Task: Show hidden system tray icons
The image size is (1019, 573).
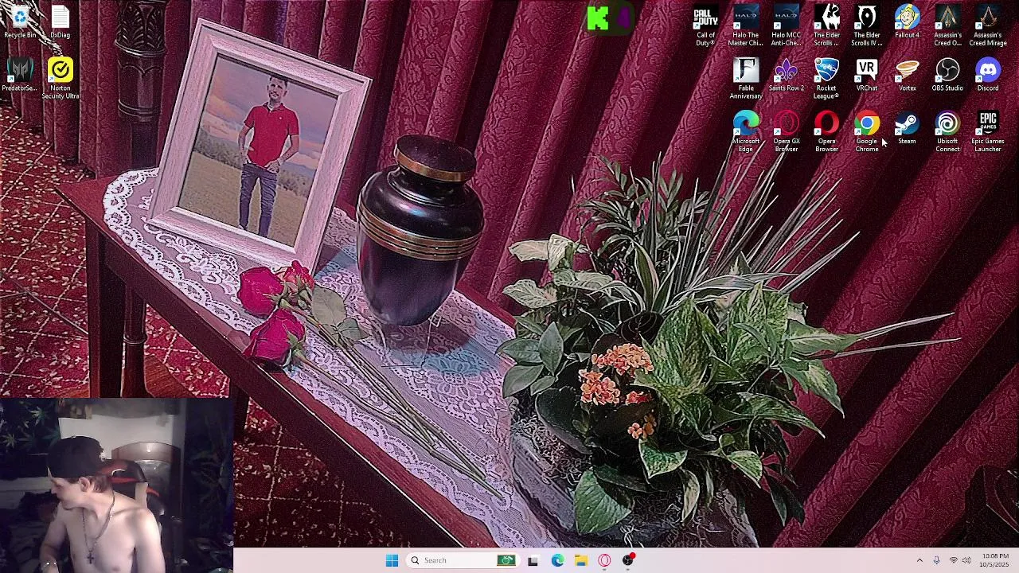Action: (x=919, y=560)
